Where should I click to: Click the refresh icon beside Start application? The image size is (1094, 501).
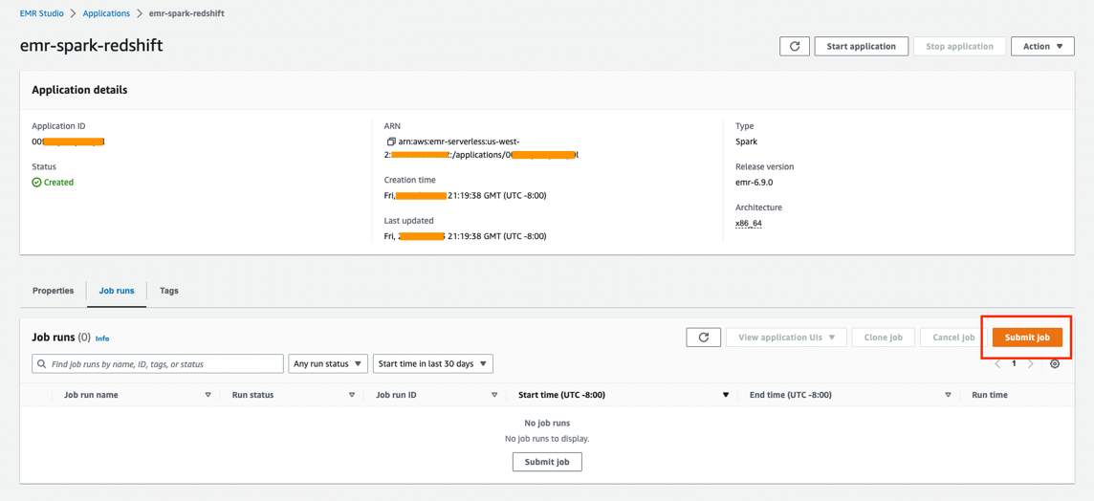click(x=794, y=46)
